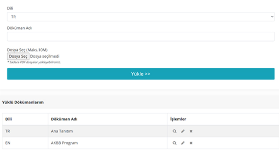Edit the Ana Tanıtım document with pencil icon
The image size is (279, 152).
coord(183,131)
